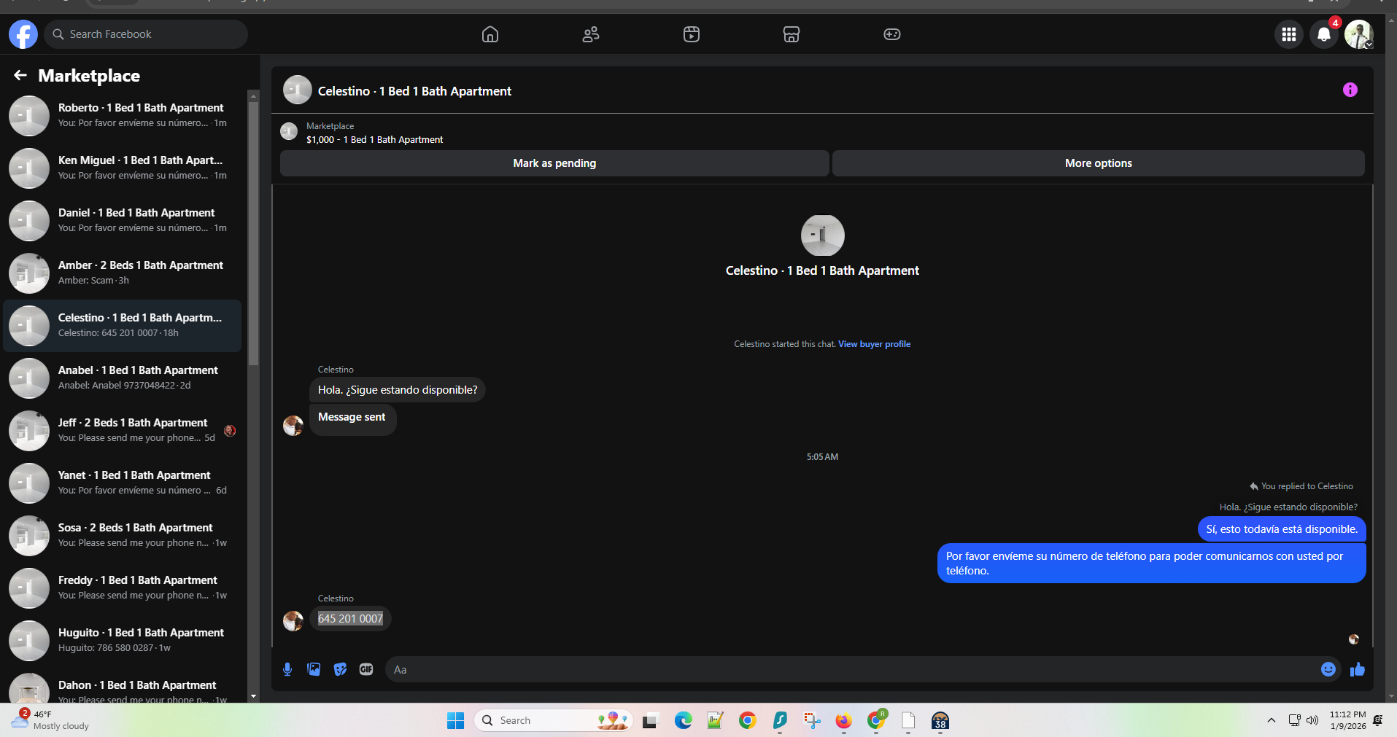Screen dimensions: 1397x737
Task: Open the Marketplace tab in top navigation
Action: 792,34
